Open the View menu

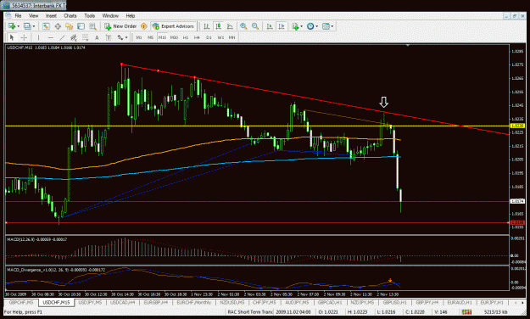coord(33,16)
